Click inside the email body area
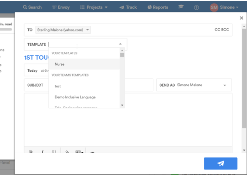 128,119
